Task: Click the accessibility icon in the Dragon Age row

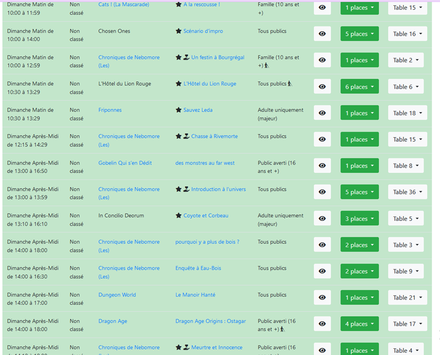Action: click(283, 330)
